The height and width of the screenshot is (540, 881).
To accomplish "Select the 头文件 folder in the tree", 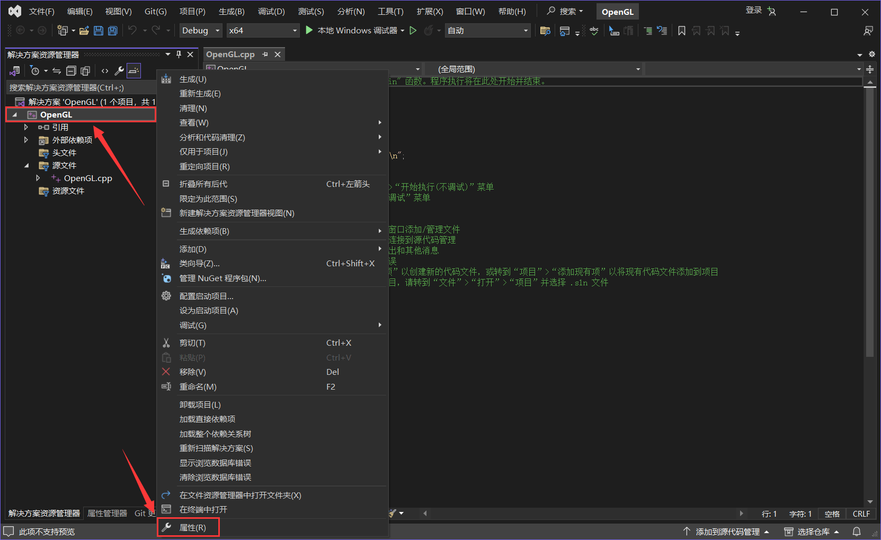I will [x=64, y=152].
